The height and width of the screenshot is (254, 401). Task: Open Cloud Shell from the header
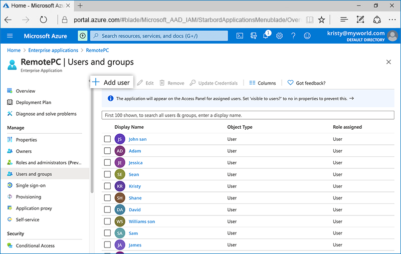(240, 36)
